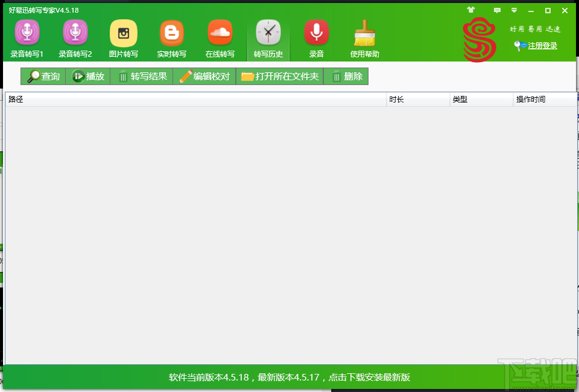The height and width of the screenshot is (392, 579).
Task: Start 实时转写 real-time transcription
Action: 171,37
